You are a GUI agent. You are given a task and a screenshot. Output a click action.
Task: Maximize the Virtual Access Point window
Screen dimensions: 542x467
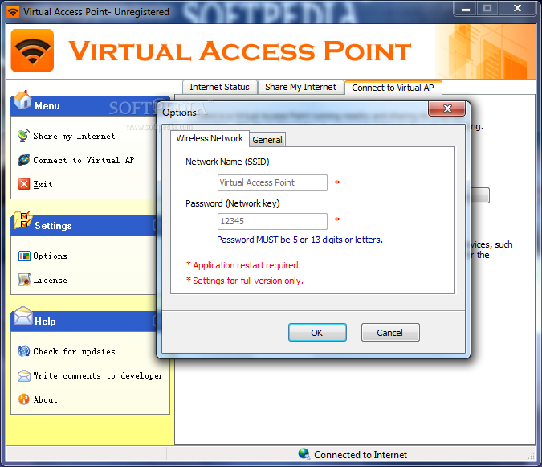coord(487,8)
